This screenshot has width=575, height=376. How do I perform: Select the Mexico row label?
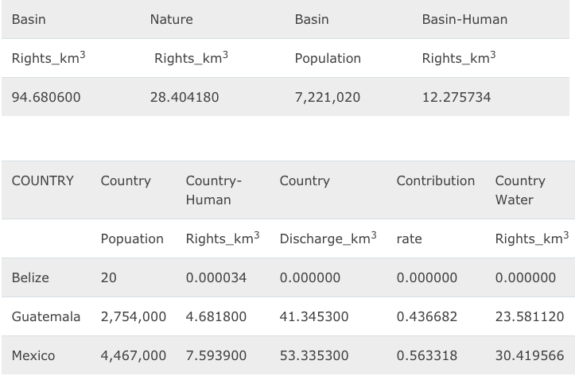[x=33, y=355]
